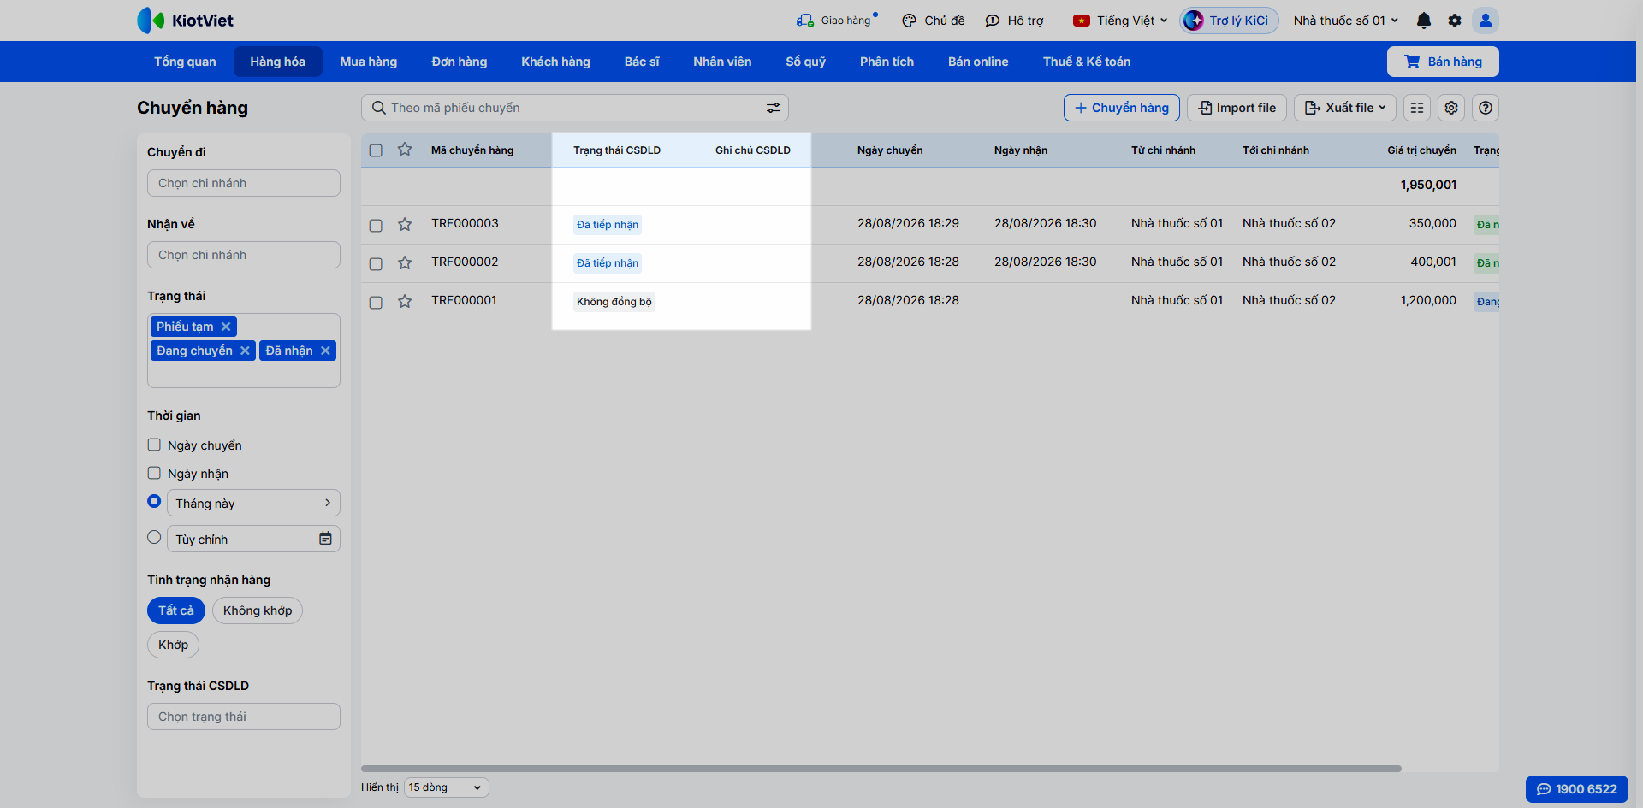Open the Phân tích menu
The height and width of the screenshot is (808, 1643).
click(887, 62)
